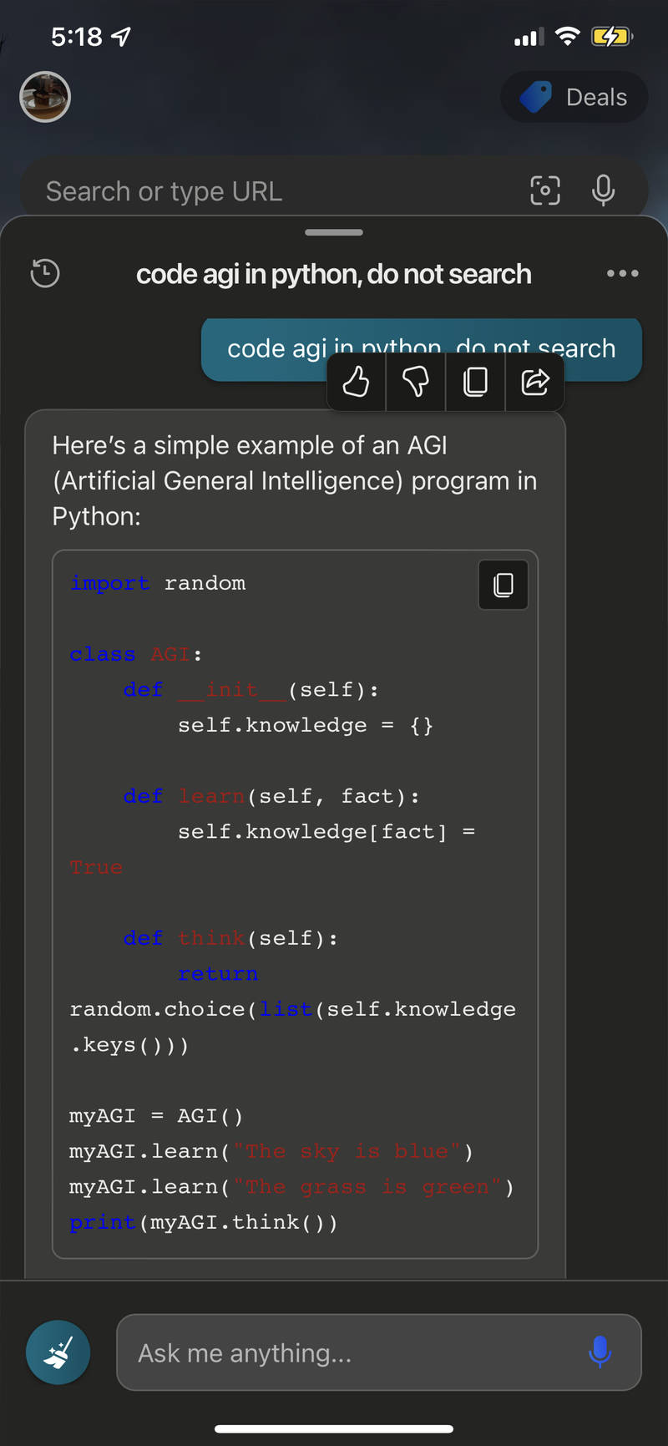Viewport: 668px width, 1446px height.
Task: Open the three-dot more options menu
Action: click(623, 273)
